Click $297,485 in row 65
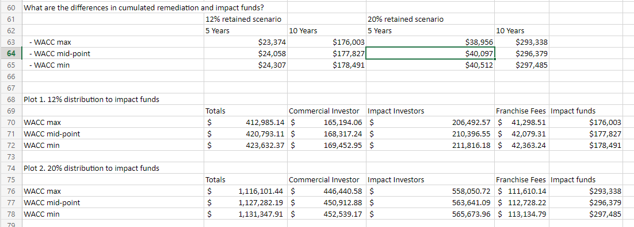 click(522, 65)
